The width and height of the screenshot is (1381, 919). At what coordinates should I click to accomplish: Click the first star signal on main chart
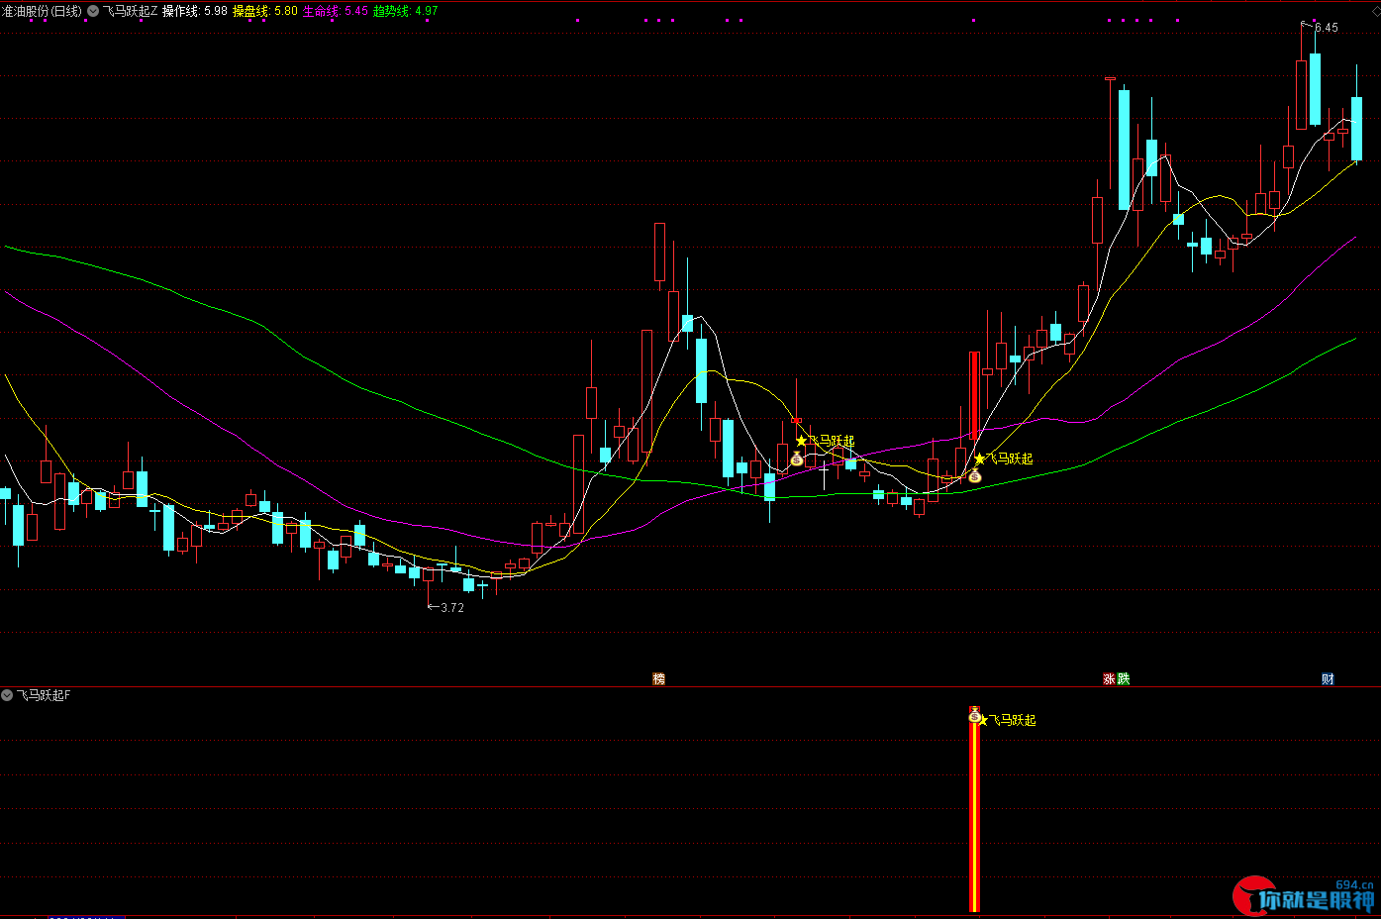(801, 441)
